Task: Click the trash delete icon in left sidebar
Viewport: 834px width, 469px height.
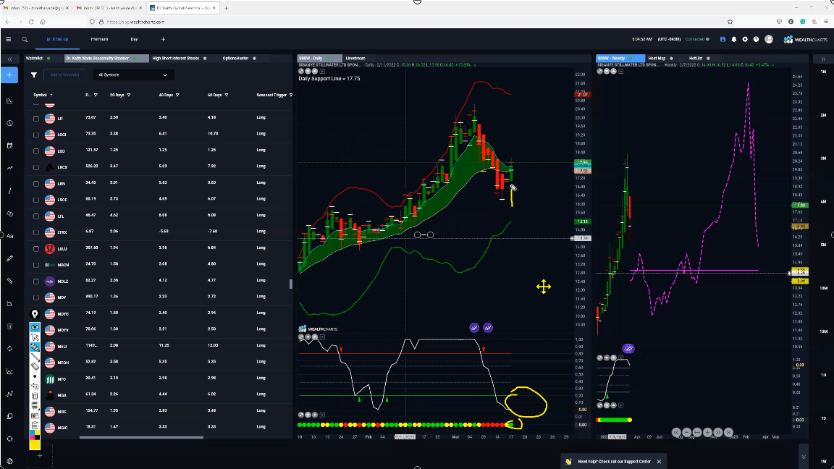Action: tap(9, 326)
